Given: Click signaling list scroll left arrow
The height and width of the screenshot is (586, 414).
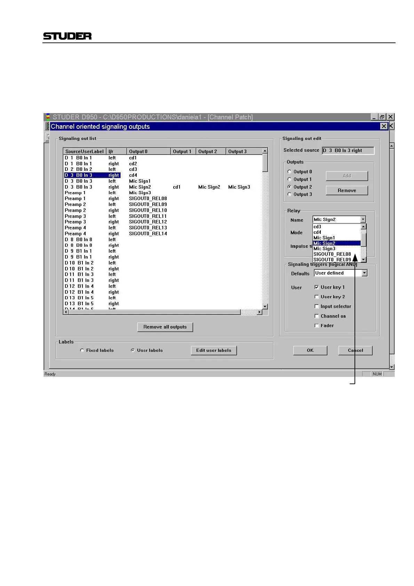Looking at the screenshot, I should pyautogui.click(x=66, y=312).
